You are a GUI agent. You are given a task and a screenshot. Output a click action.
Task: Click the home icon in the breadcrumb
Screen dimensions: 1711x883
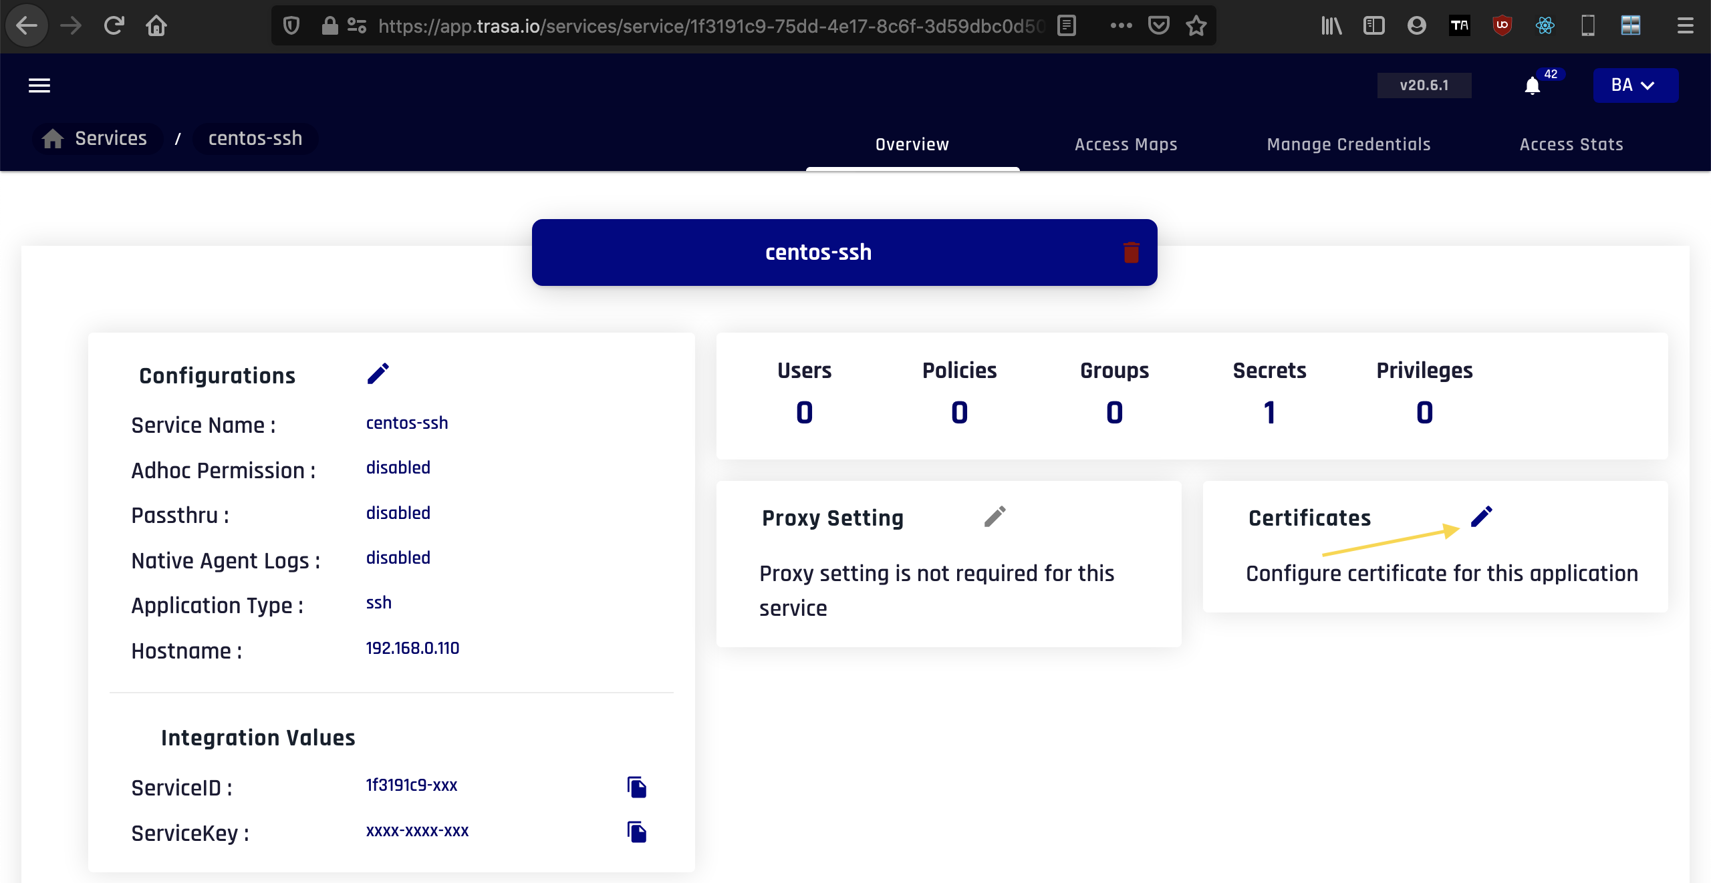[53, 138]
